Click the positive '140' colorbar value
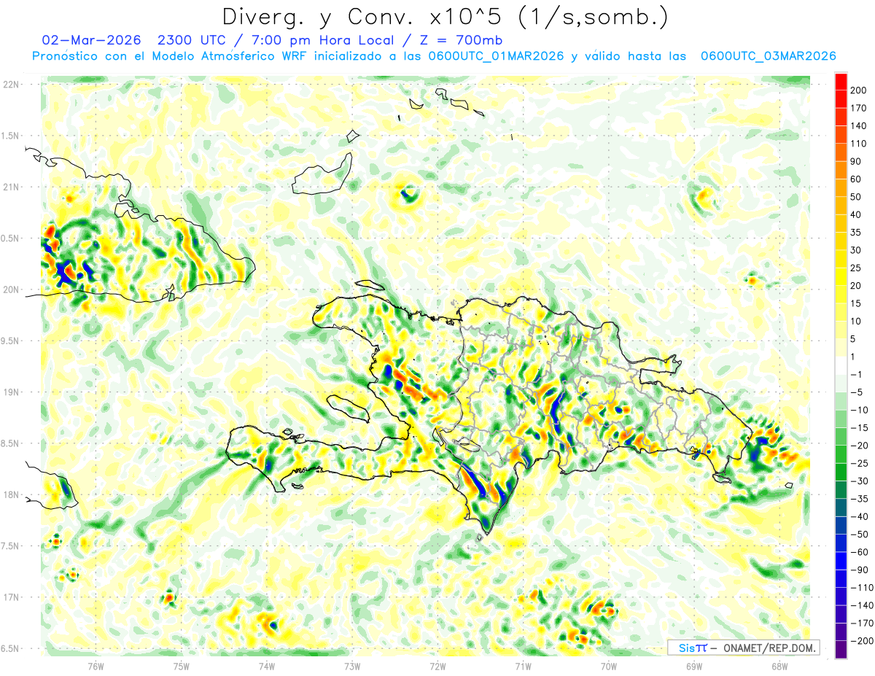This screenshot has height=676, width=875. point(860,125)
